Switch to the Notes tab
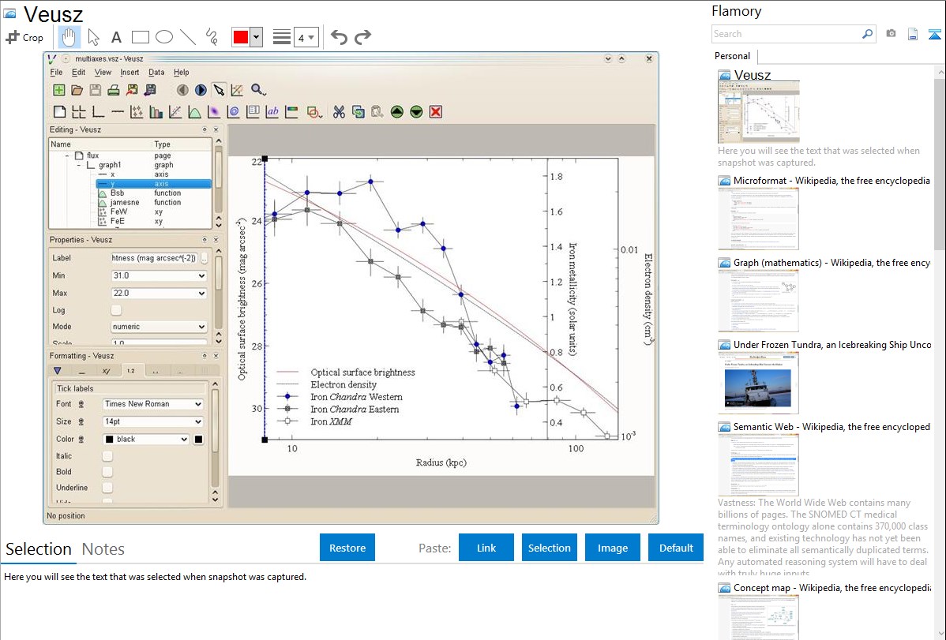The height and width of the screenshot is (640, 946). click(x=103, y=549)
